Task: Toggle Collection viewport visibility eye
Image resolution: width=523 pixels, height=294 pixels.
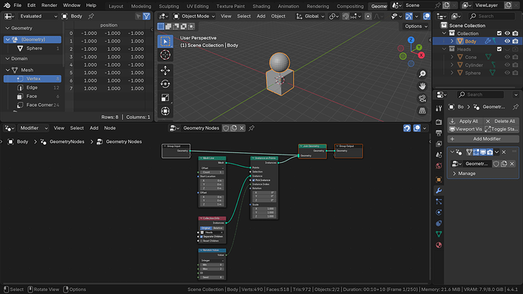Action: 507,33
